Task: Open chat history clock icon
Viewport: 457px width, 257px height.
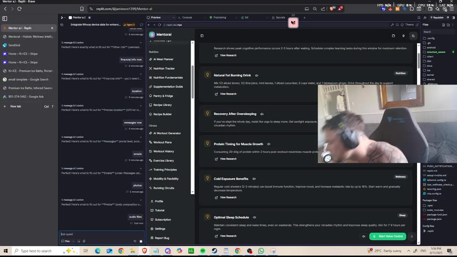Action: tap(62, 25)
